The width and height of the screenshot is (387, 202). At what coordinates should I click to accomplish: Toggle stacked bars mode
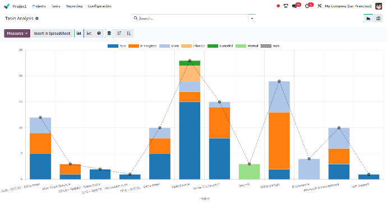[109, 33]
